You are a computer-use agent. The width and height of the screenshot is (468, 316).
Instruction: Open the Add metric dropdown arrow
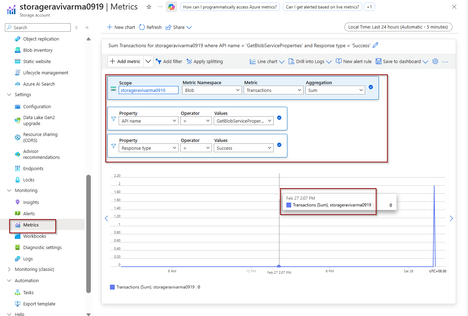tap(148, 61)
